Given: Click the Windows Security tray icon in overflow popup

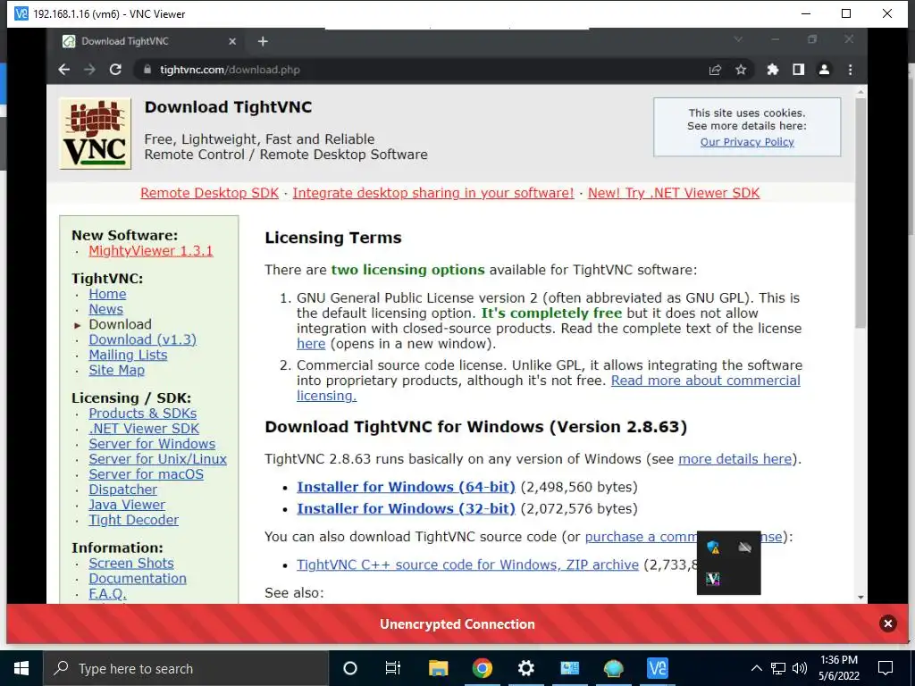Looking at the screenshot, I should pos(713,548).
